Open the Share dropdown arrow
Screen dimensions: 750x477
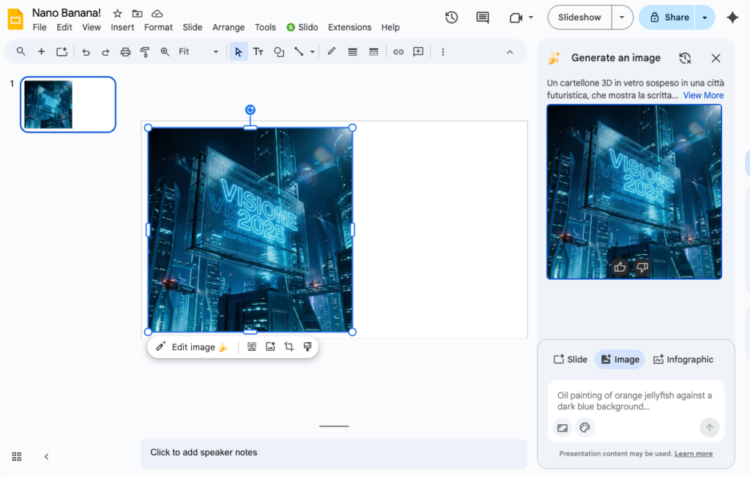pos(705,18)
